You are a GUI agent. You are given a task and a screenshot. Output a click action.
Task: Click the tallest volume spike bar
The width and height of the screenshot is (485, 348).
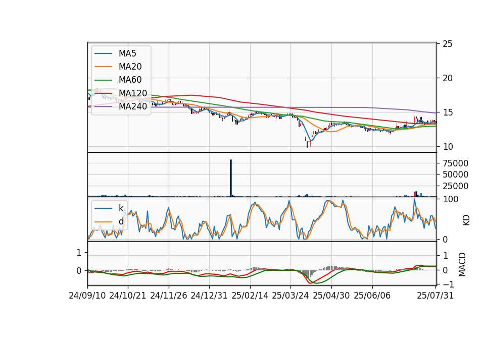tap(231, 178)
